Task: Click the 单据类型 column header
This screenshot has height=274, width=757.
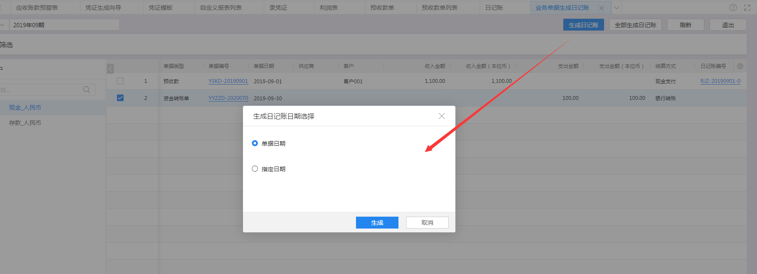Action: click(174, 66)
